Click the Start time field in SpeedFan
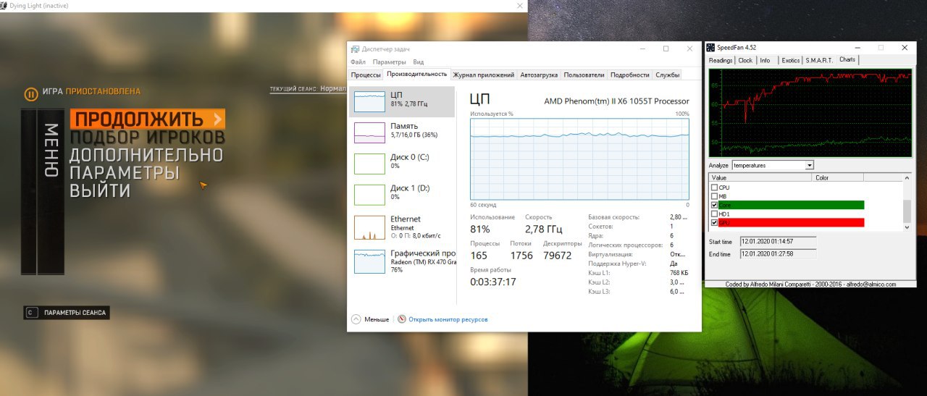Image resolution: width=927 pixels, height=396 pixels. pyautogui.click(x=778, y=241)
